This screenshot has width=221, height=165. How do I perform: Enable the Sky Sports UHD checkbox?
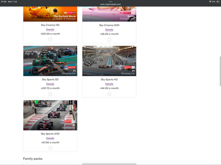50,148
